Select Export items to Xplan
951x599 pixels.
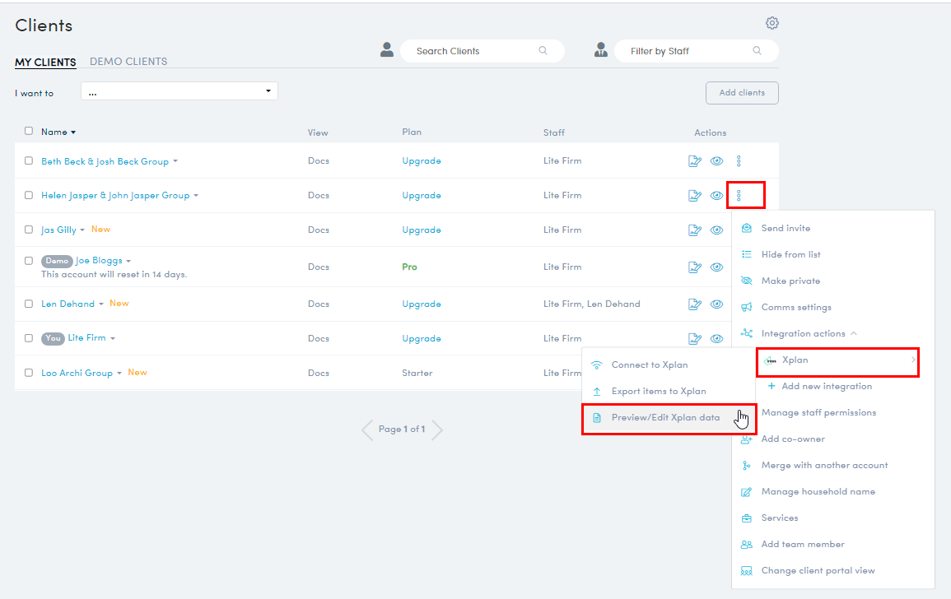click(658, 392)
